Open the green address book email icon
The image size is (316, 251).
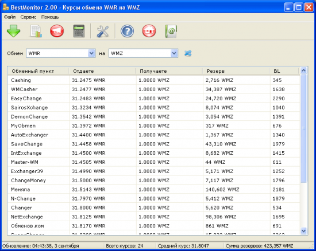point(171,31)
